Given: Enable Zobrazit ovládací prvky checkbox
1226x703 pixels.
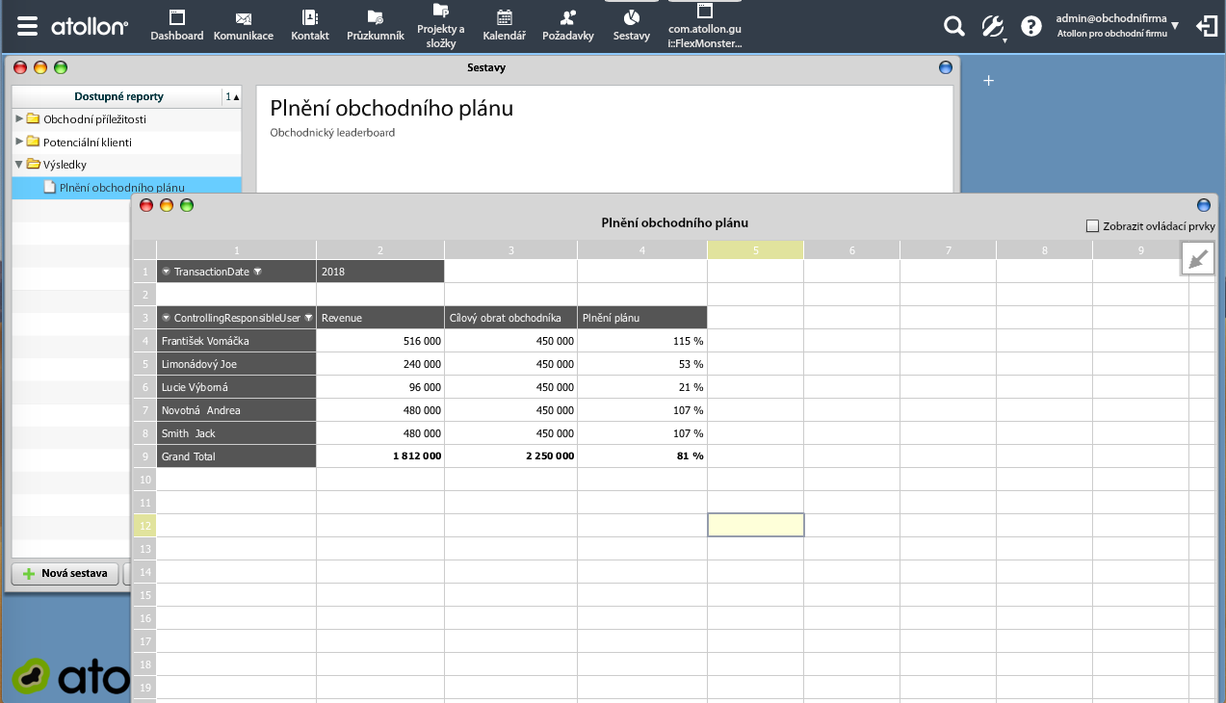Looking at the screenshot, I should (x=1092, y=226).
